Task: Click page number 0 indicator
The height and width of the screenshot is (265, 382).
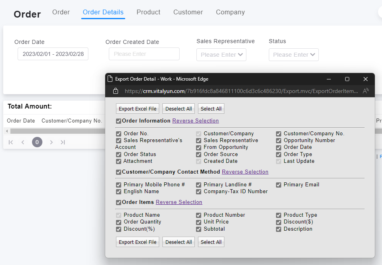Action: click(37, 142)
